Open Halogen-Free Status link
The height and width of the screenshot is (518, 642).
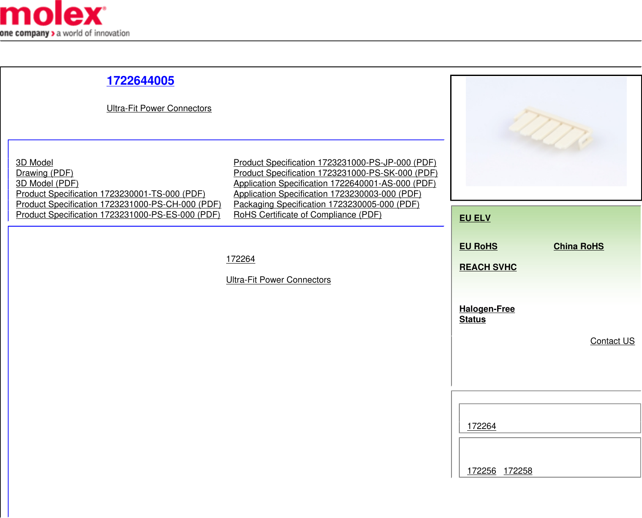click(x=487, y=314)
